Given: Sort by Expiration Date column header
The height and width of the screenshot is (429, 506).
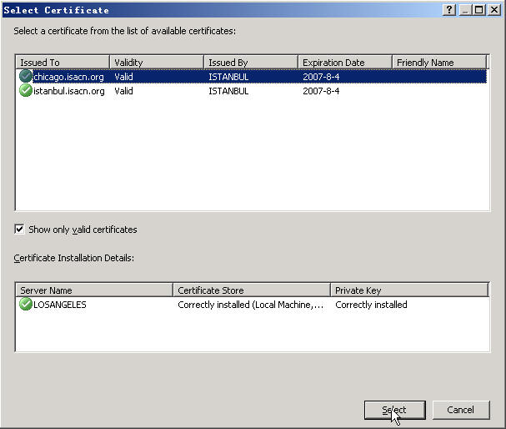Looking at the screenshot, I should coord(343,63).
